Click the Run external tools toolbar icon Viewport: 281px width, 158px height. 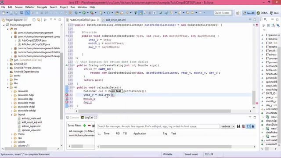(x=92, y=13)
